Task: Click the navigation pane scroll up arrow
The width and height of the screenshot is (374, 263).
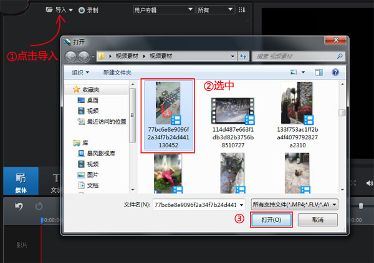Action: coord(133,84)
